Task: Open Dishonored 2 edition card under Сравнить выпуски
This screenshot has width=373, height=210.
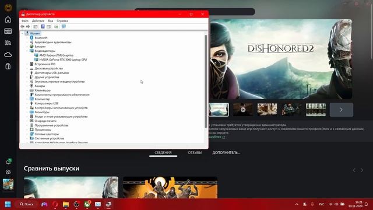Action: (x=71, y=187)
